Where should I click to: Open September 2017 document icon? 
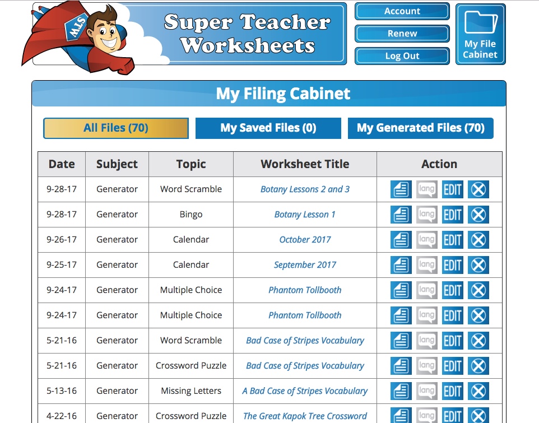(x=401, y=265)
